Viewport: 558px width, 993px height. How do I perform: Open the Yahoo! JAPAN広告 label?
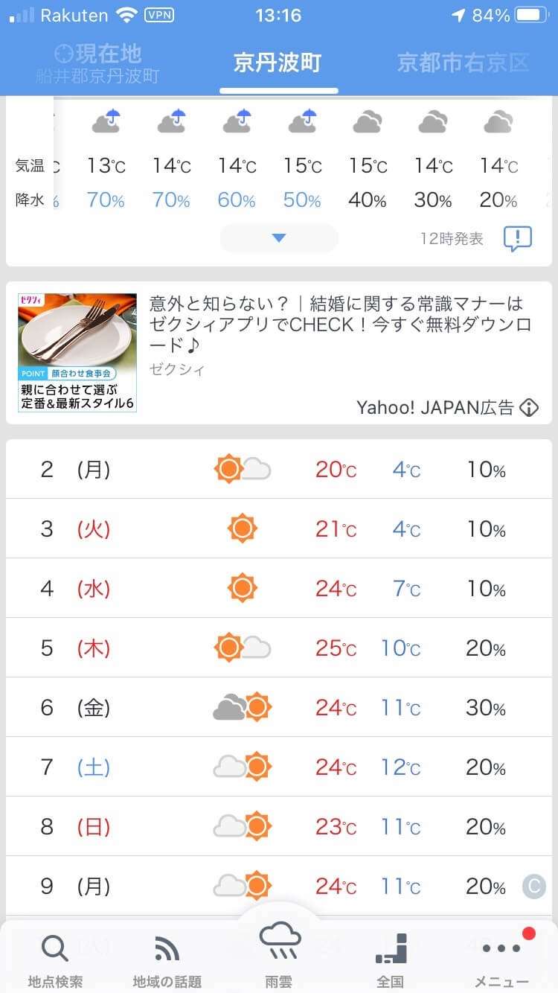click(435, 407)
